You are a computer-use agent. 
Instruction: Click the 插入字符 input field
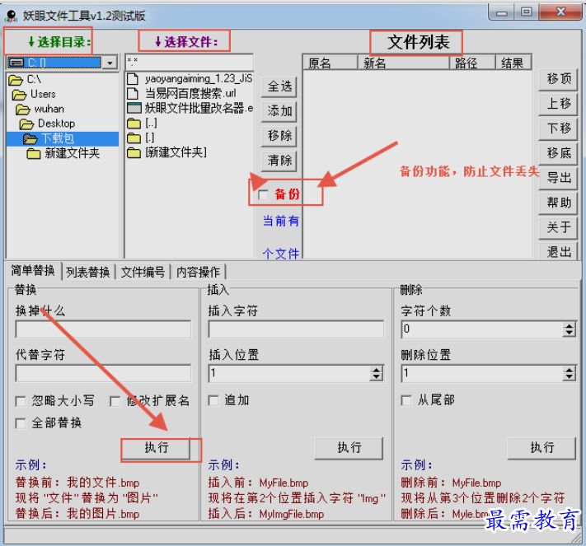(x=296, y=329)
